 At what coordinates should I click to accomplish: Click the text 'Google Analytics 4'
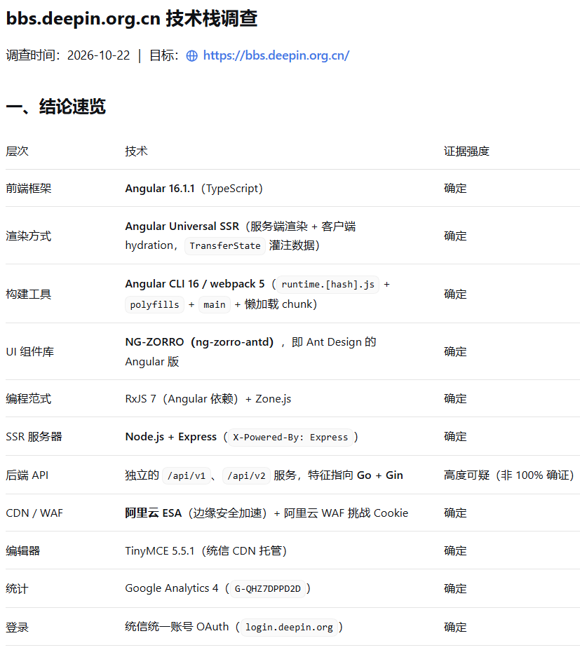(172, 588)
